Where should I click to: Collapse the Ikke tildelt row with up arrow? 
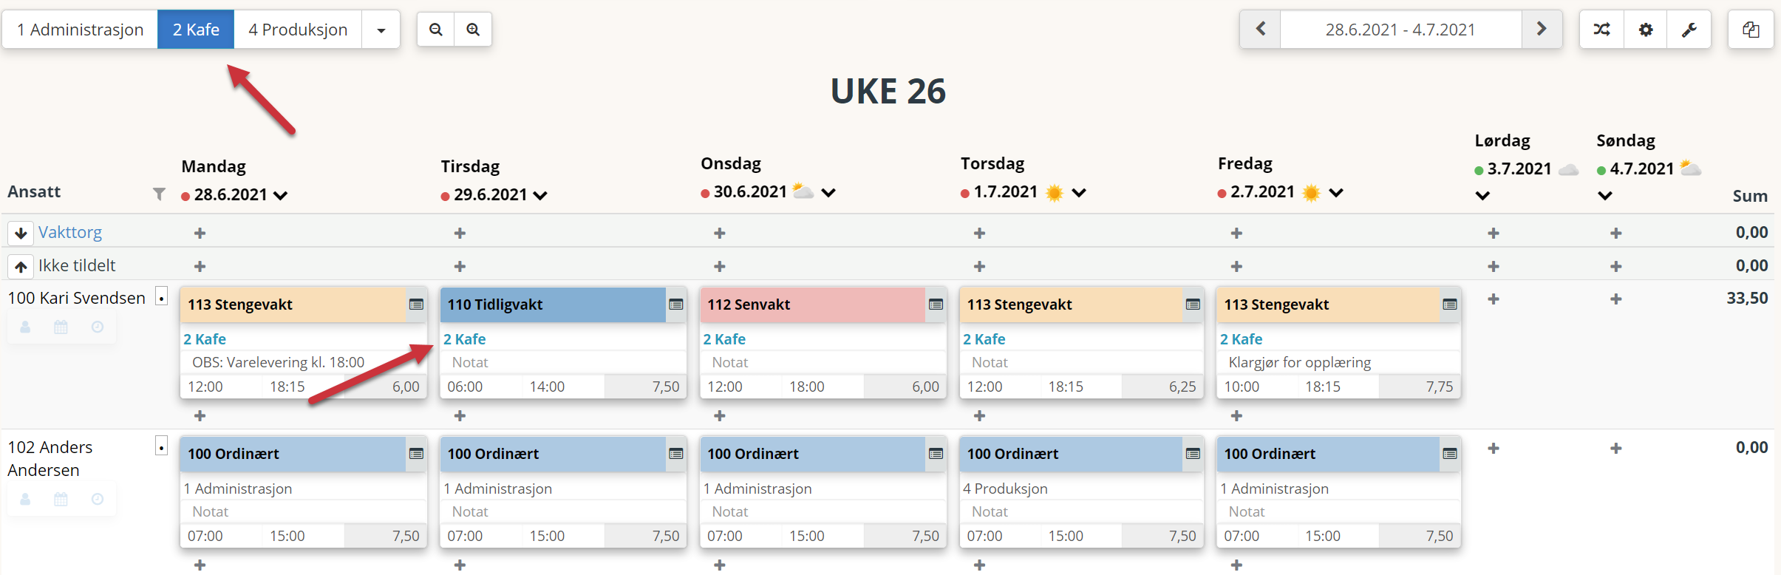pyautogui.click(x=21, y=266)
